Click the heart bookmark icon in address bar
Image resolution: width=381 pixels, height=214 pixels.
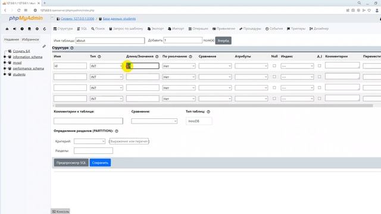point(369,11)
